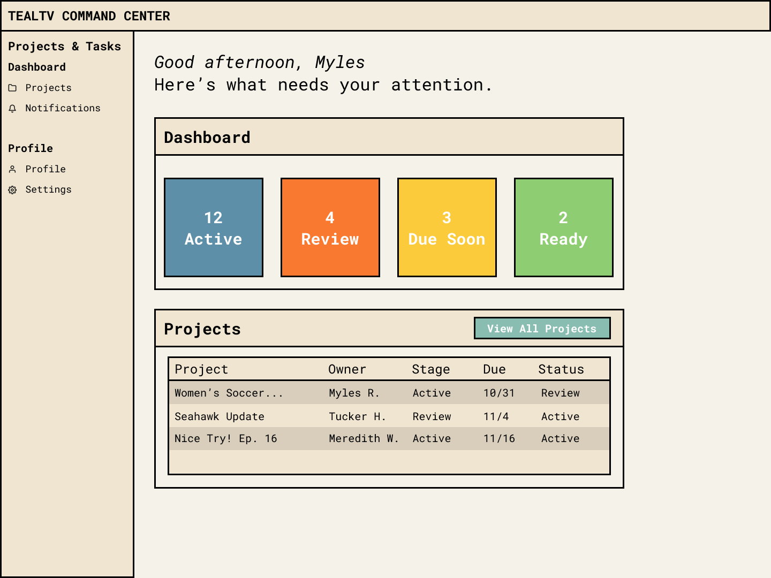Click owner Meredith W.
Screen dimensions: 771x578
[x=364, y=438]
